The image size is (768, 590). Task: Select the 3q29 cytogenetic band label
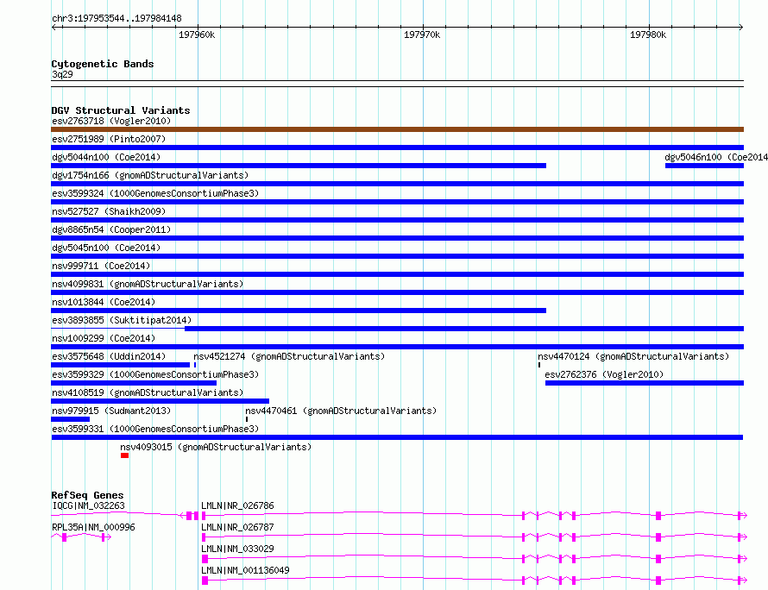(x=62, y=74)
